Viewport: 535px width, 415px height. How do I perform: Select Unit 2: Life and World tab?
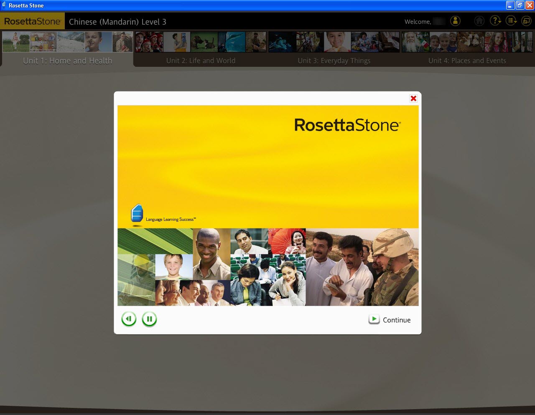click(x=201, y=61)
